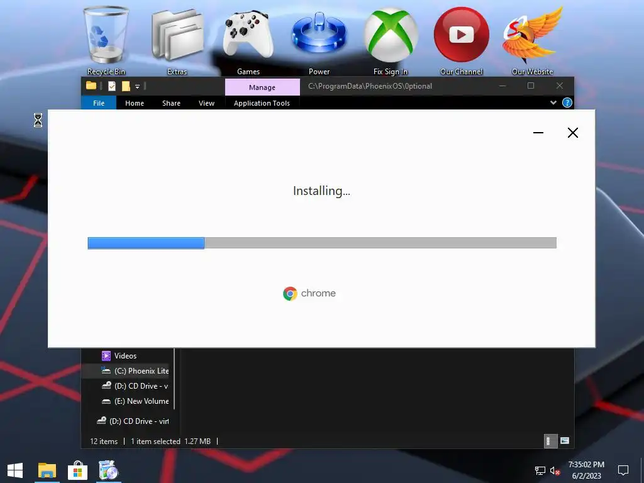The width and height of the screenshot is (644, 483).
Task: Select (D:) CD Drive under This PC
Action: coord(136,386)
